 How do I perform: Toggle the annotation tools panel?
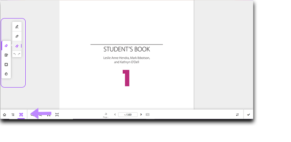pos(21,115)
